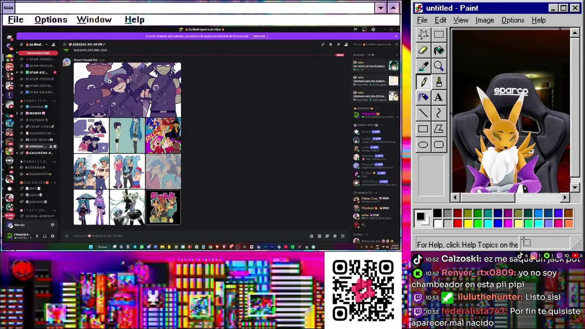Screen dimensions: 585x329
Task: Click the notification bell in Discord header
Action: click(x=330, y=44)
